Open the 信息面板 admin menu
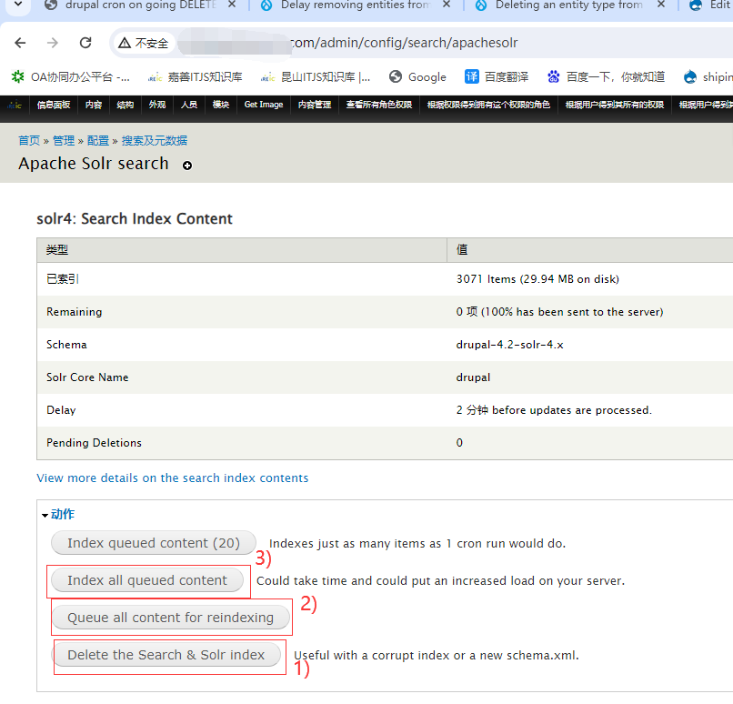 click(x=54, y=105)
